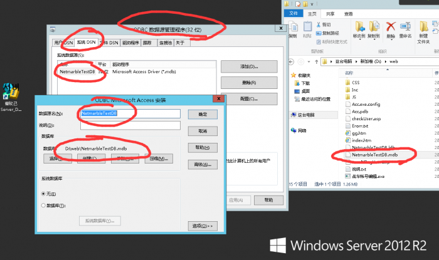439x260 pixels.
Task: Click the 压缩(M)... database button
Action: (x=157, y=159)
